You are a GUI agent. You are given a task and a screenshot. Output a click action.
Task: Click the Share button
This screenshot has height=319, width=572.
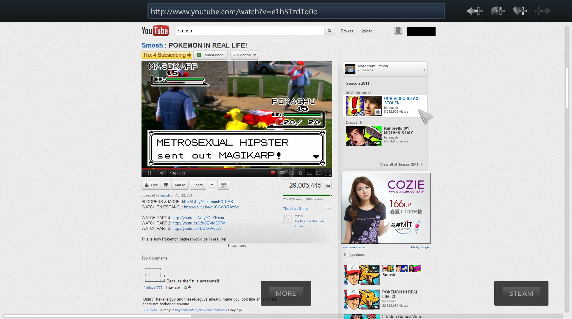click(x=198, y=185)
